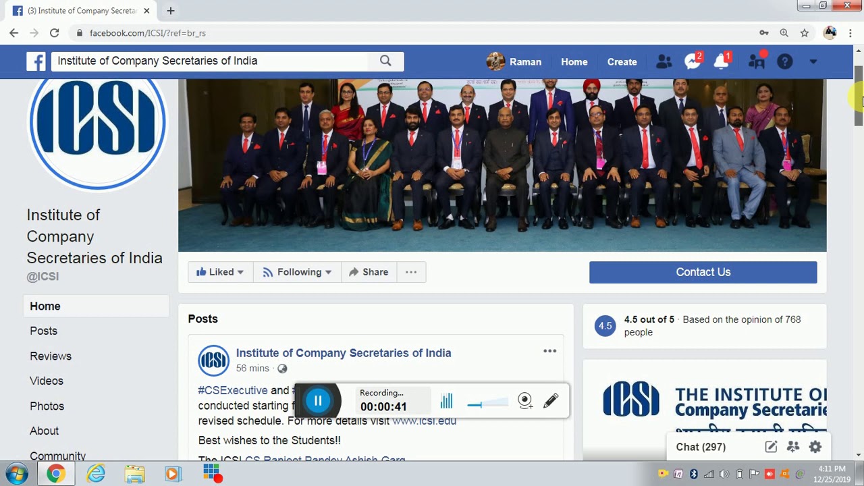864x486 pixels.
Task: Open the Chrome profile avatar
Action: pyautogui.click(x=830, y=32)
